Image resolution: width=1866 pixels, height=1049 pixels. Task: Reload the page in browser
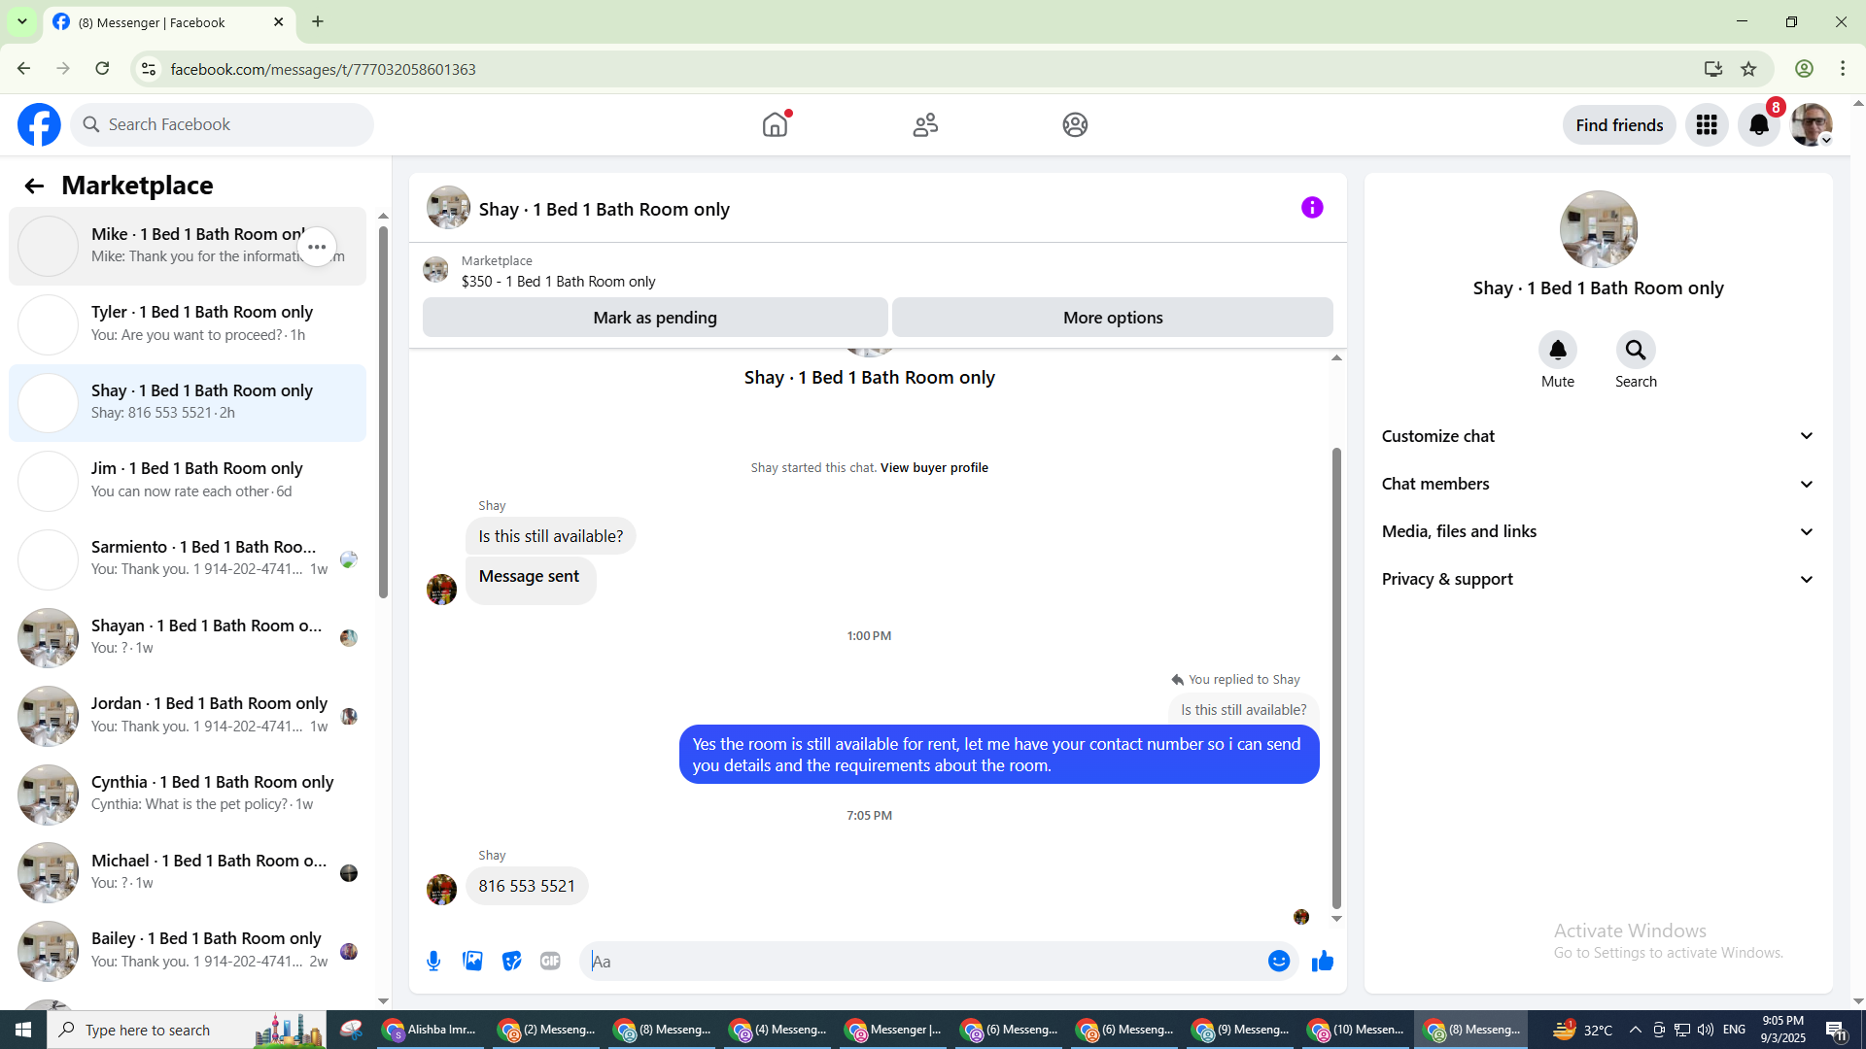tap(102, 68)
